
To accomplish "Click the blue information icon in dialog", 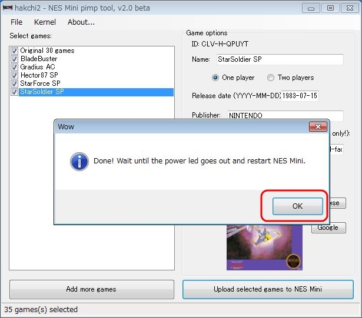I will (79, 162).
